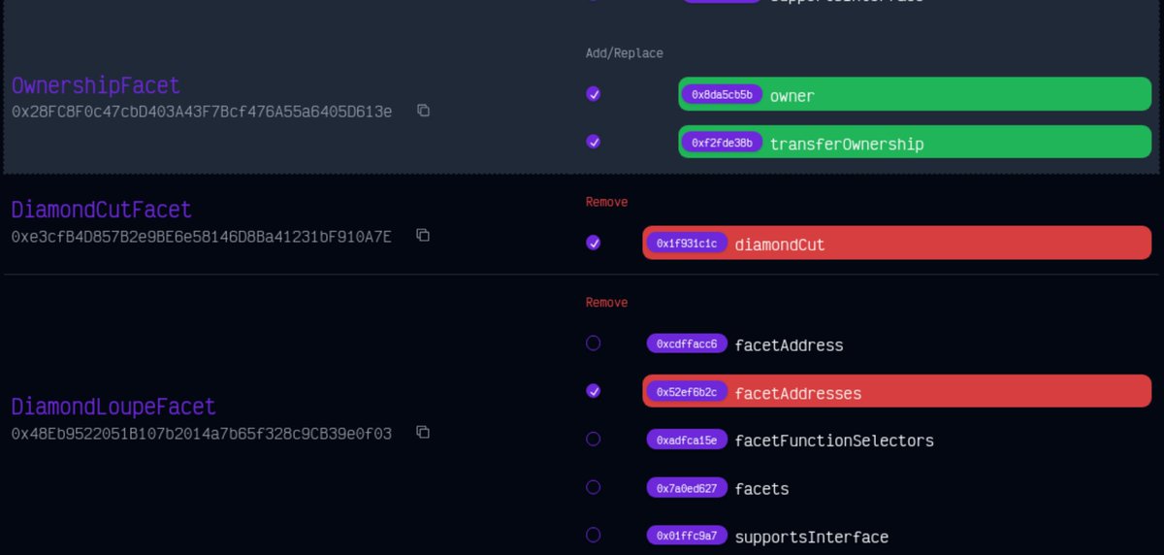This screenshot has width=1164, height=555.
Task: Check the facets function checkbox
Action: pos(594,487)
